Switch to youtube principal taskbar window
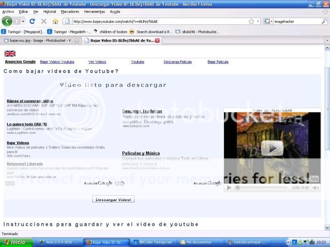 pos(247,242)
